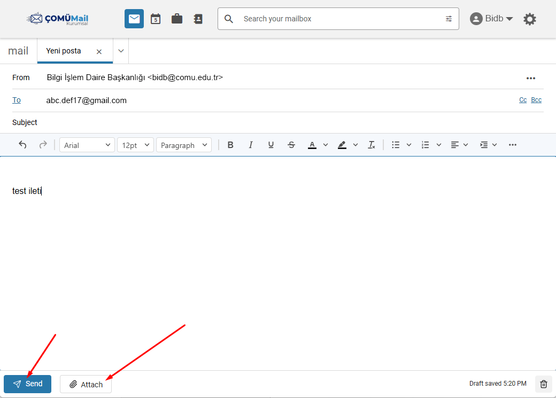Open the 12pt font size dropdown
The width and height of the screenshot is (556, 398).
pyautogui.click(x=135, y=145)
